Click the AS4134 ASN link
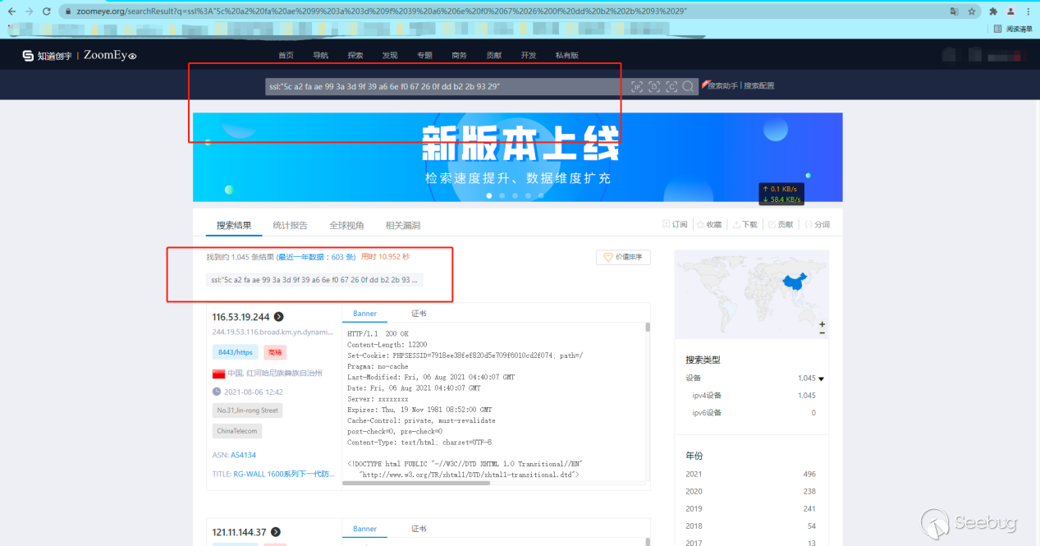The width and height of the screenshot is (1040, 546). [x=243, y=454]
